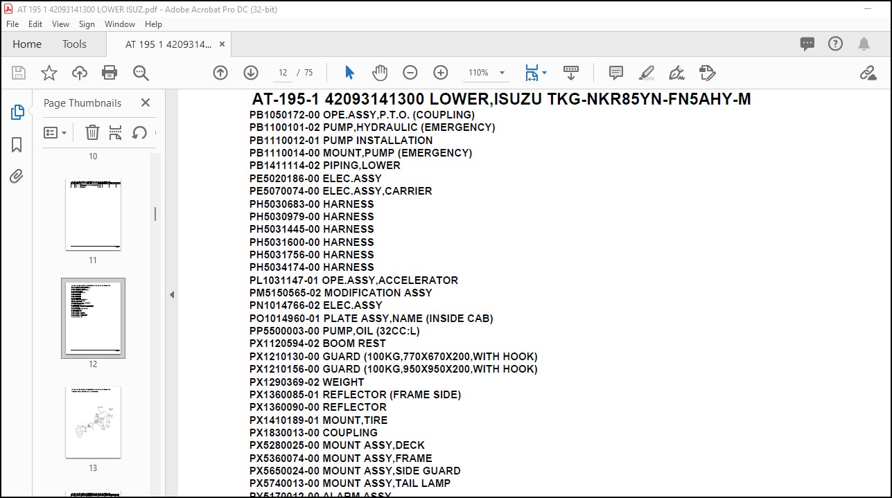This screenshot has width=892, height=498.
Task: Close the Page Thumbnails panel
Action: 146,103
